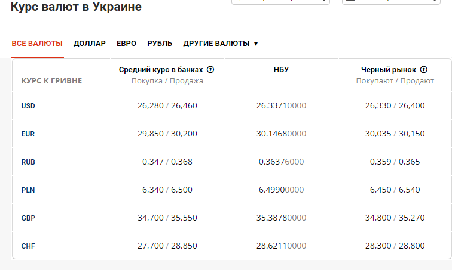Image resolution: width=452 pixels, height=270 pixels.
Task: Click EUR black market rate 30,035 / 30,150
Action: 395,134
